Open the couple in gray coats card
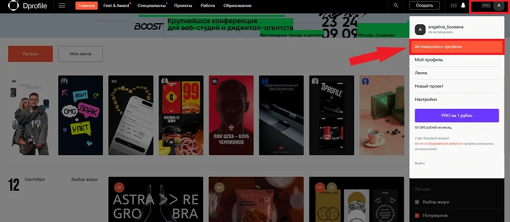Screen dimensions: 510x222 pyautogui.click(x=30, y=115)
